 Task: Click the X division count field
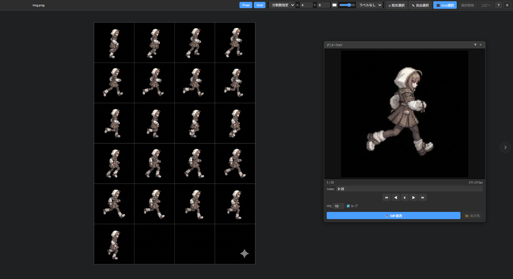[306, 5]
